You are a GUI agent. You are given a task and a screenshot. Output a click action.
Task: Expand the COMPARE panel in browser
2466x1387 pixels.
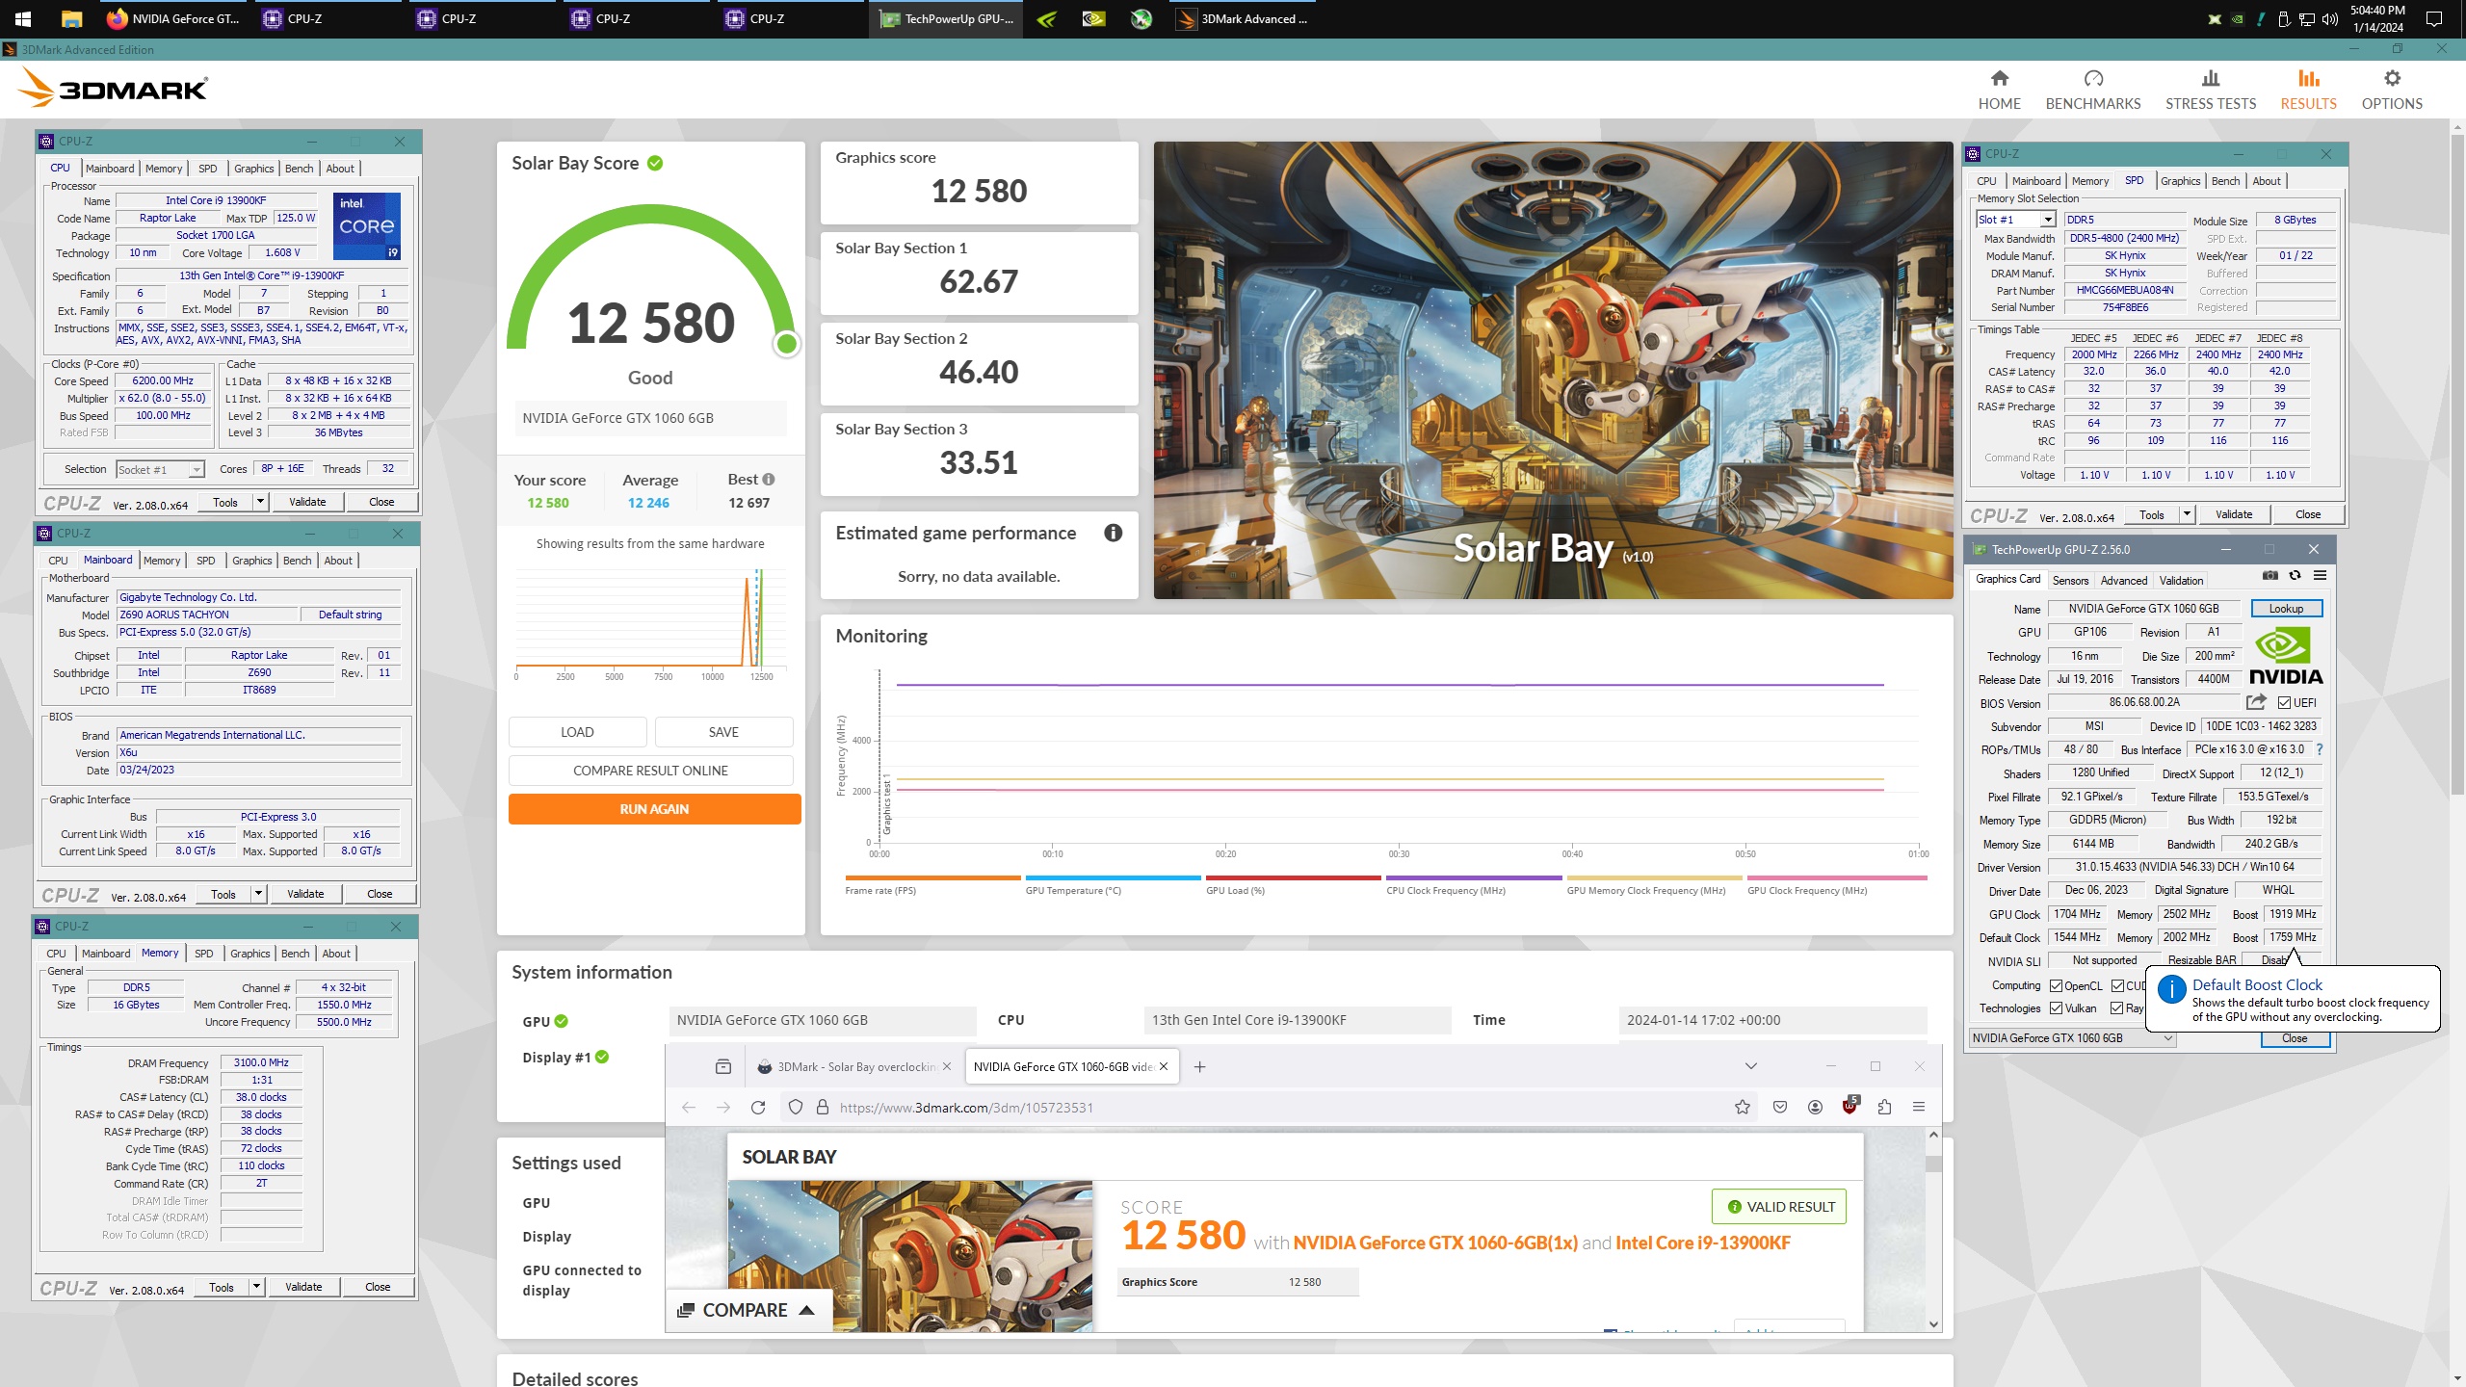tap(748, 1310)
